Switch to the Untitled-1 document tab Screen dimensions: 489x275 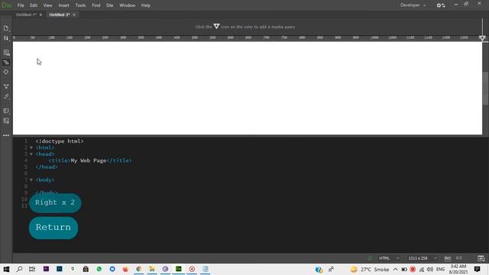(26, 15)
